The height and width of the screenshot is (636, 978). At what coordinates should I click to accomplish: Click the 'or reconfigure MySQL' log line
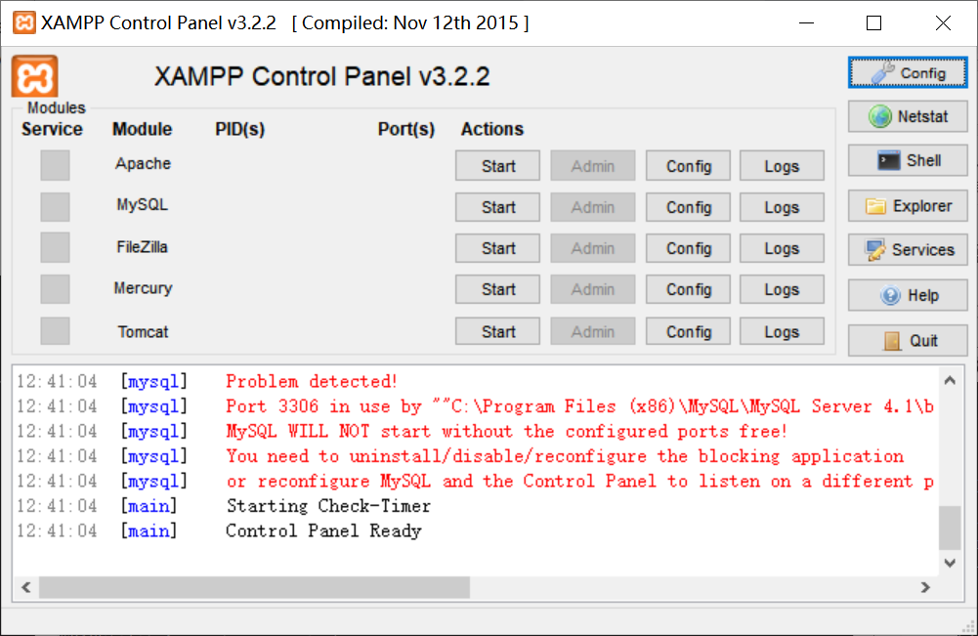579,481
